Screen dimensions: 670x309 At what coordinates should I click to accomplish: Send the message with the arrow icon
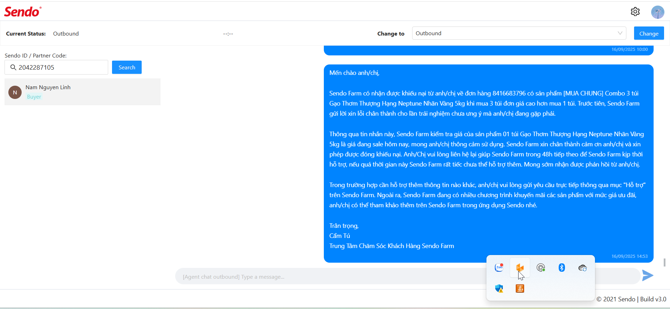pyautogui.click(x=648, y=276)
